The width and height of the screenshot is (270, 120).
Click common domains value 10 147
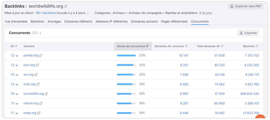[x=184, y=55]
